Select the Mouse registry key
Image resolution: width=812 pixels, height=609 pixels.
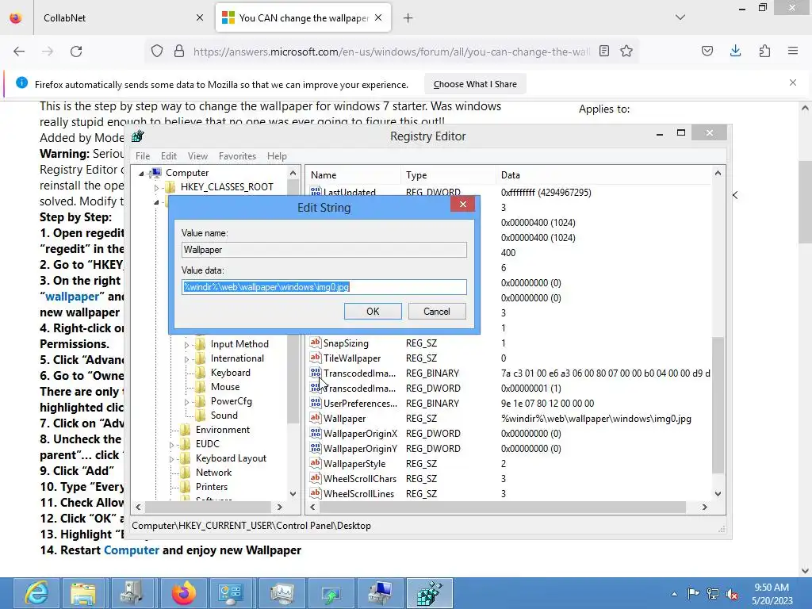pyautogui.click(x=224, y=387)
